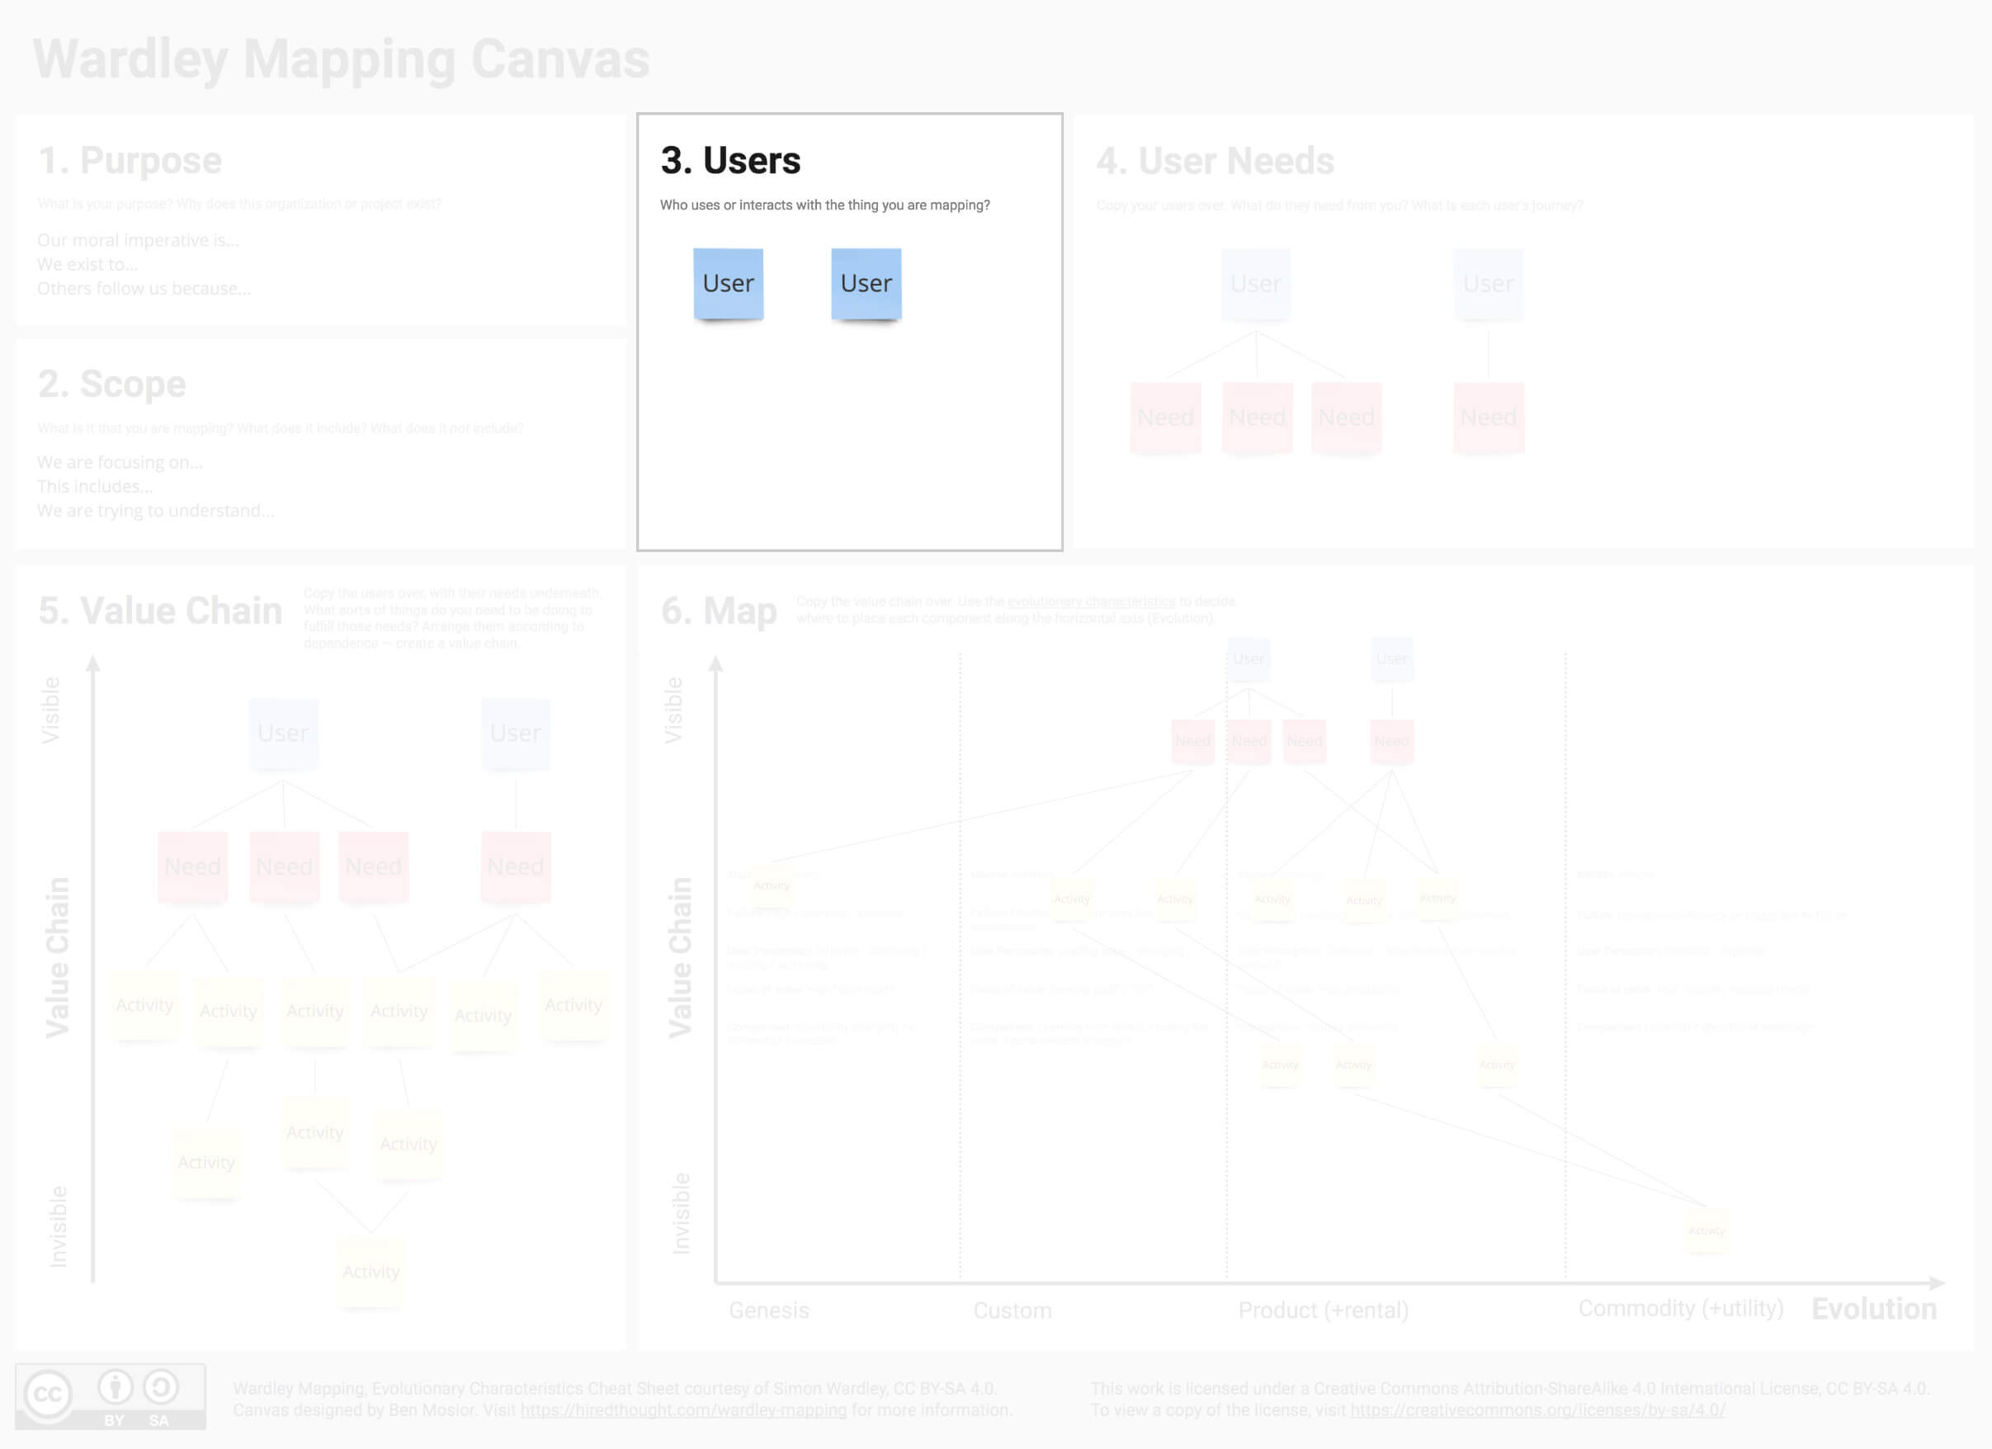The width and height of the screenshot is (1992, 1449).
Task: Select the Activity note in the Map's Genesis column
Action: [x=772, y=885]
